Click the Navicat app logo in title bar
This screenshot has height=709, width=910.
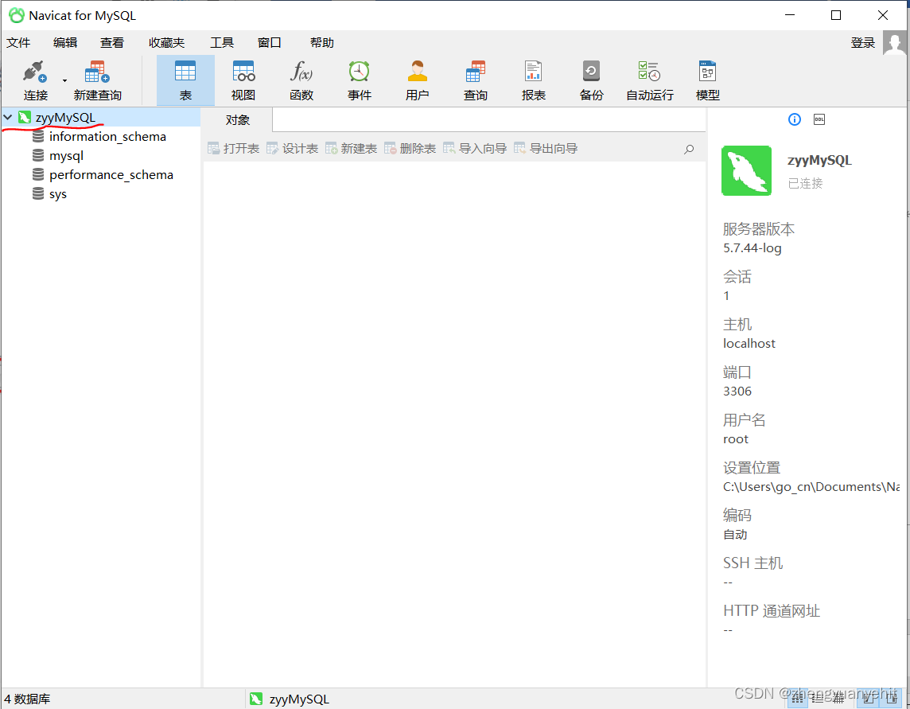click(16, 16)
